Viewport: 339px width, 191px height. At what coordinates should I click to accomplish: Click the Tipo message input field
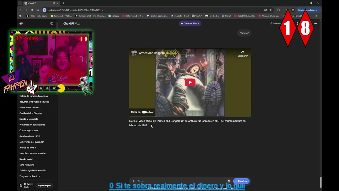(x=181, y=181)
